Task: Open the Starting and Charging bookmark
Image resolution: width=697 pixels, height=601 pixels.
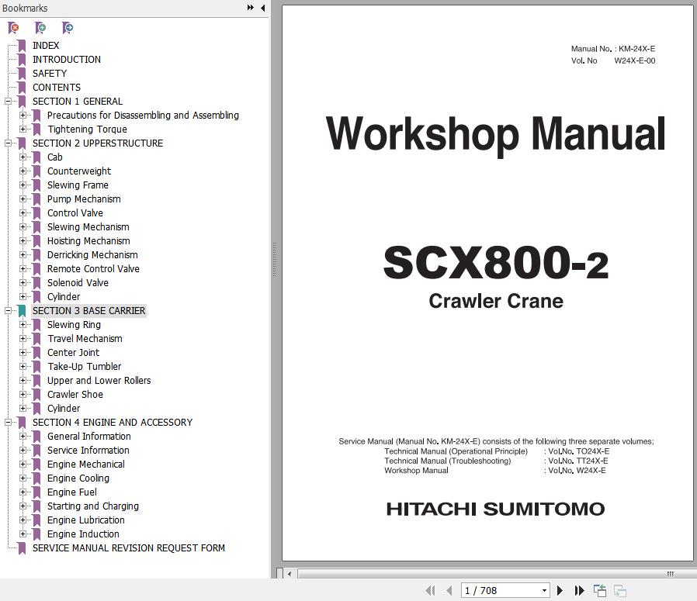Action: tap(93, 506)
